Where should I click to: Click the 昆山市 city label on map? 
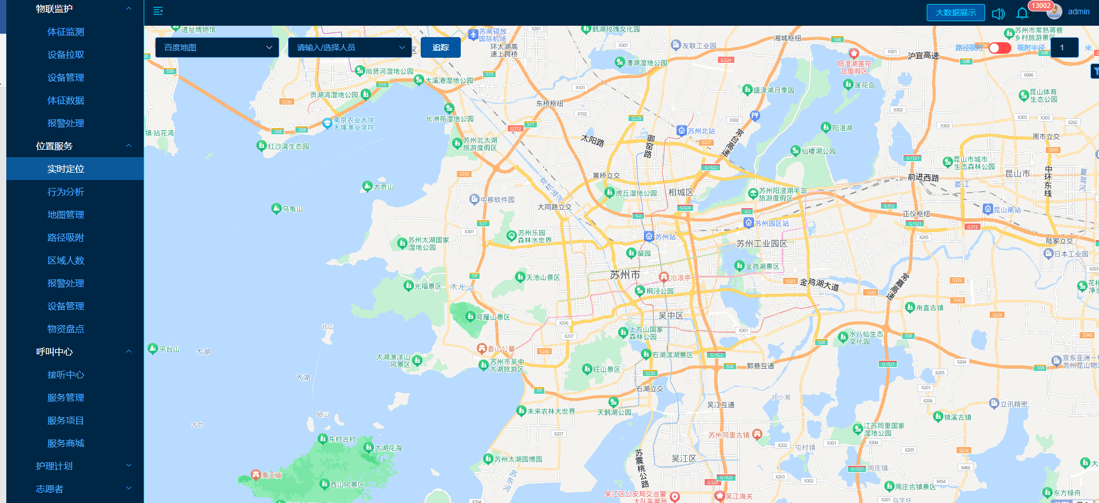(x=1017, y=173)
